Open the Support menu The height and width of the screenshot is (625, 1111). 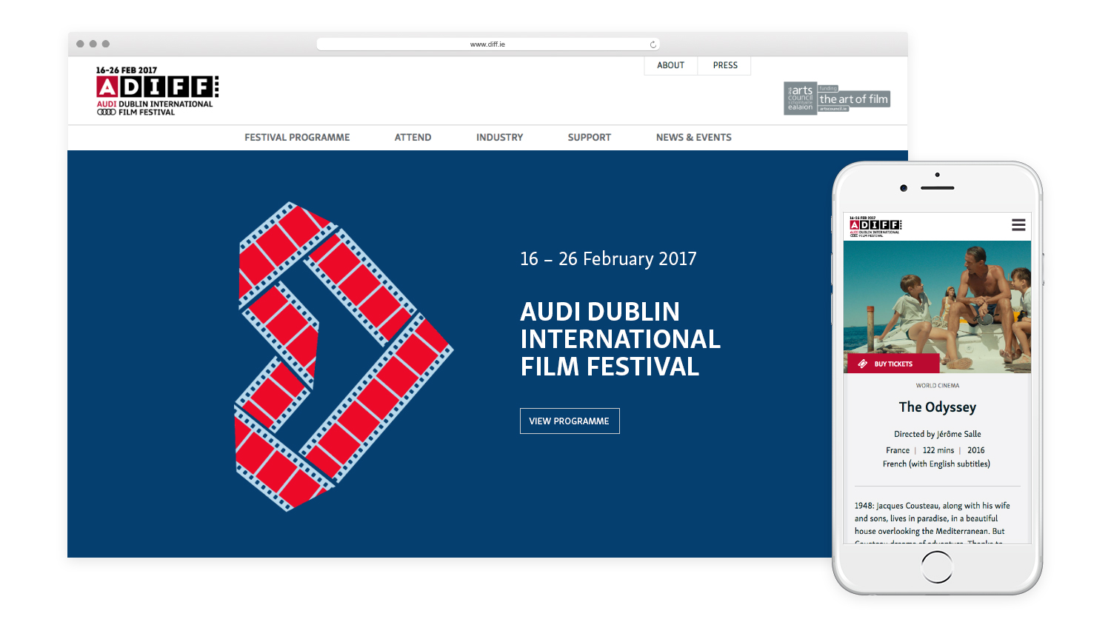(589, 138)
